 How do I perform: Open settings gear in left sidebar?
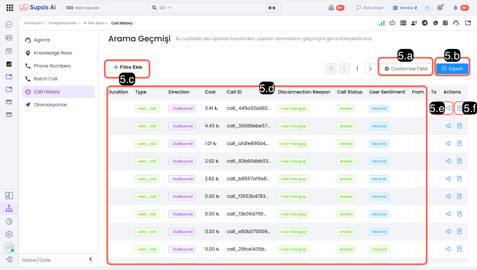[9, 234]
